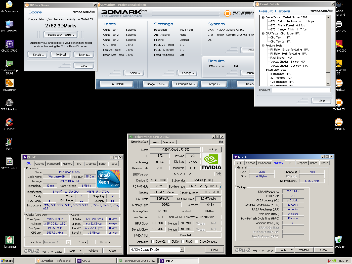Launch RivaTuner from the desktop
The height and width of the screenshot is (264, 352).
(x=9, y=85)
